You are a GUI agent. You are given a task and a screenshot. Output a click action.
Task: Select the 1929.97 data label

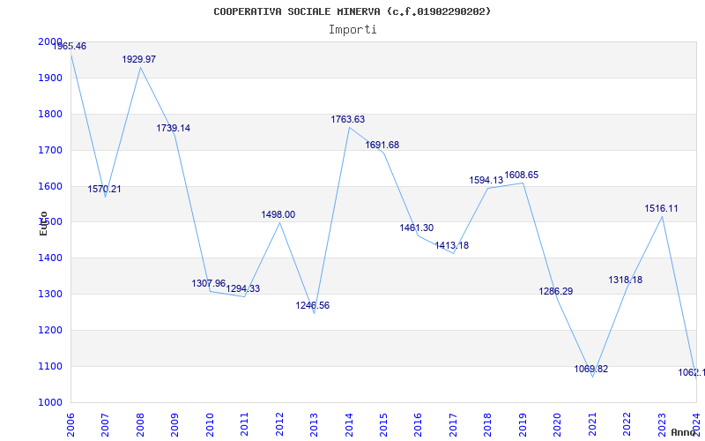[x=139, y=59]
